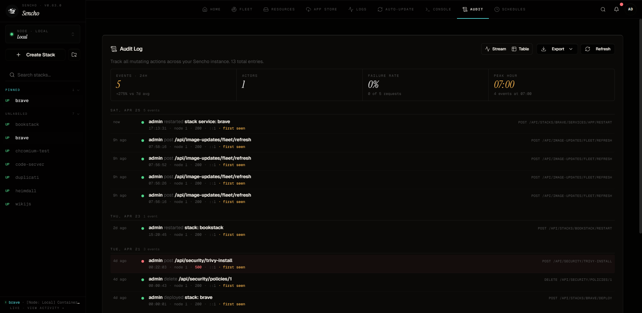Go to App Store tab

click(x=322, y=9)
